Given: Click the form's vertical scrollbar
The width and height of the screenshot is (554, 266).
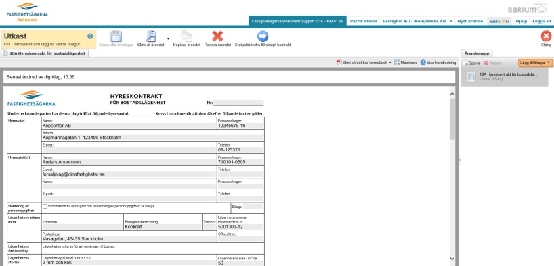Looking at the screenshot, I should coord(452,176).
